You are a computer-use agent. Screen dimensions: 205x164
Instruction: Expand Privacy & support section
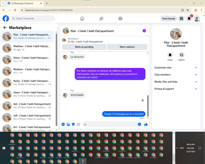176,89
